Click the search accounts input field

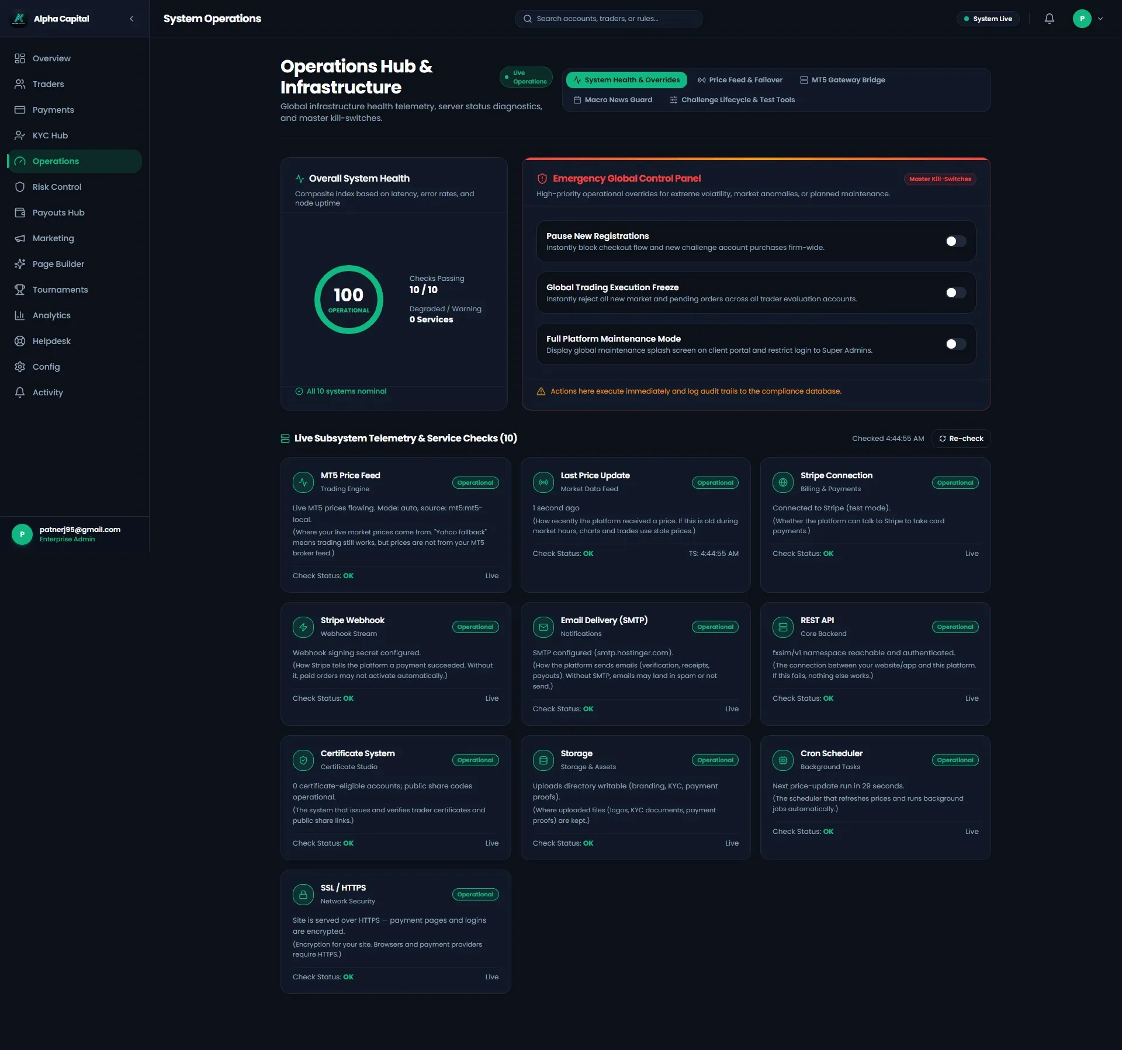[608, 19]
